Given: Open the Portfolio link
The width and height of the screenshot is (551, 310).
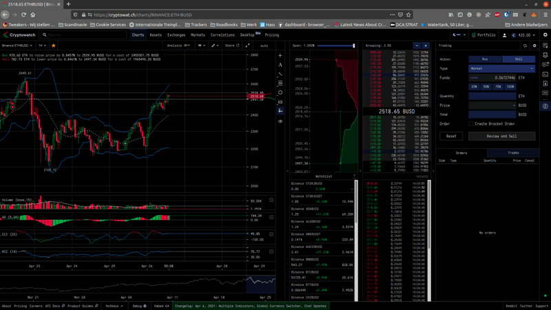Looking at the screenshot, I should tap(484, 35).
